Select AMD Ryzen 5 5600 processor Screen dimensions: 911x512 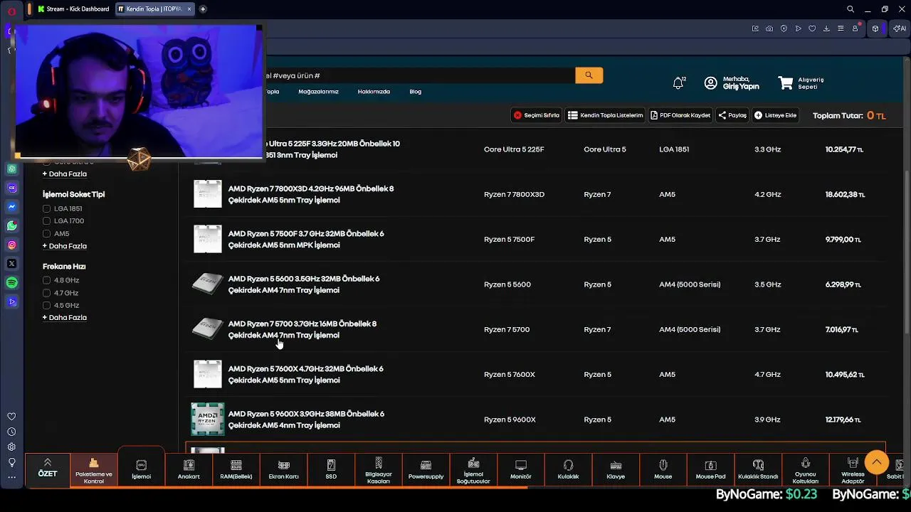304,284
